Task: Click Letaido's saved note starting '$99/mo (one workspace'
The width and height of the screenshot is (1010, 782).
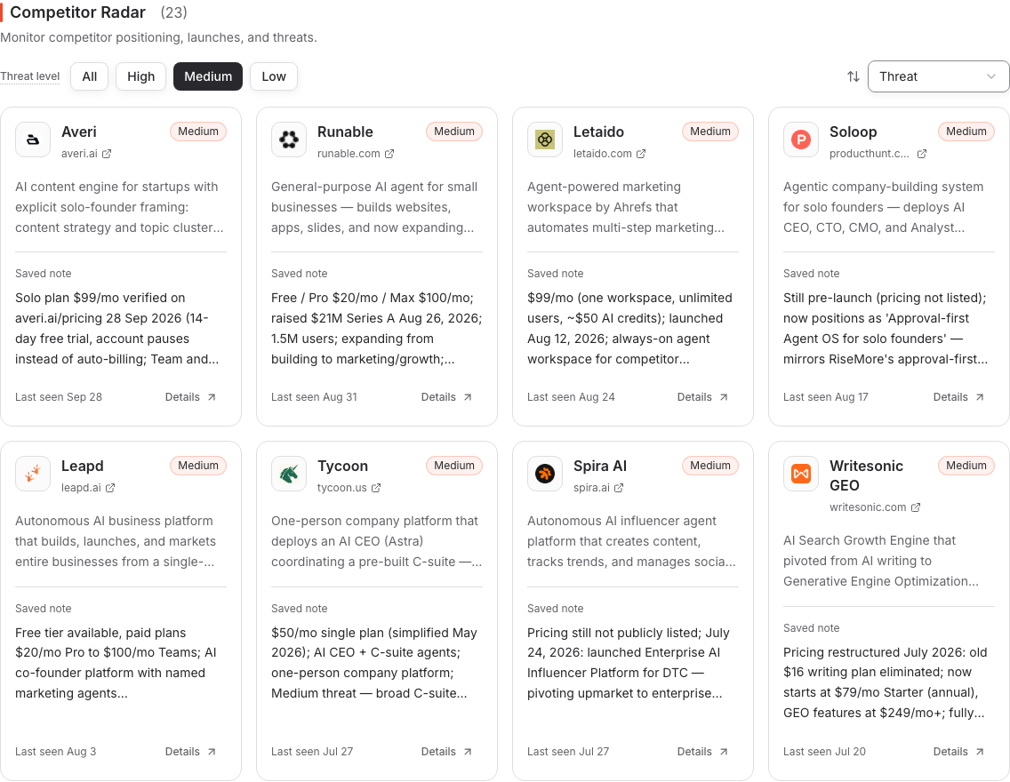Action: 632,328
